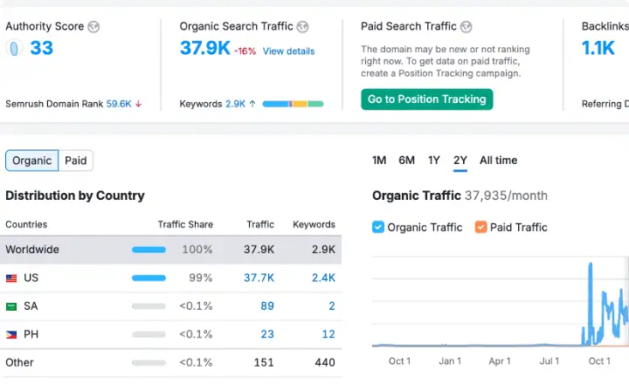Click the keywords distribution color bar
This screenshot has height=384, width=629.
[x=293, y=104]
